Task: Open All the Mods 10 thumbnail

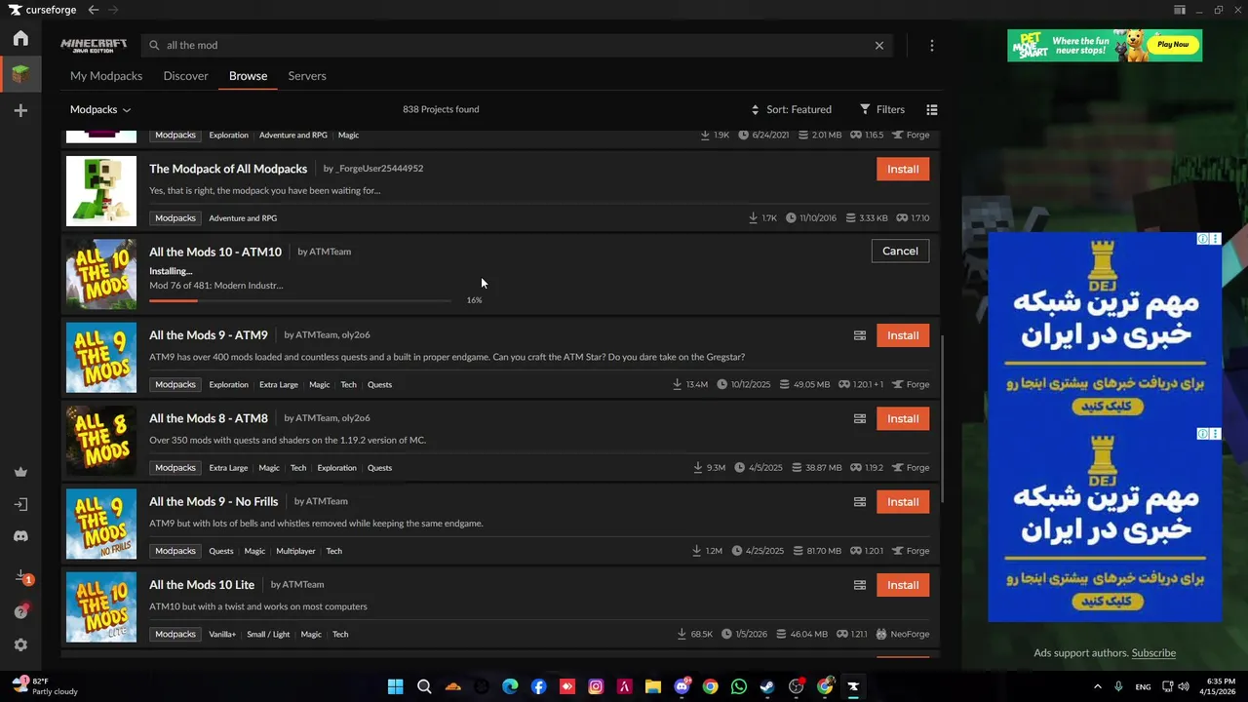Action: pos(101,274)
